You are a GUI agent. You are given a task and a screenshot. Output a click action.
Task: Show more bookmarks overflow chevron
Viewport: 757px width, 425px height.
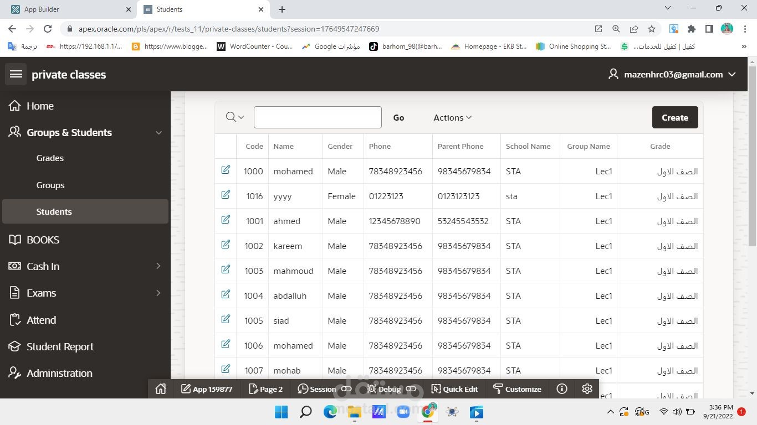pos(744,46)
